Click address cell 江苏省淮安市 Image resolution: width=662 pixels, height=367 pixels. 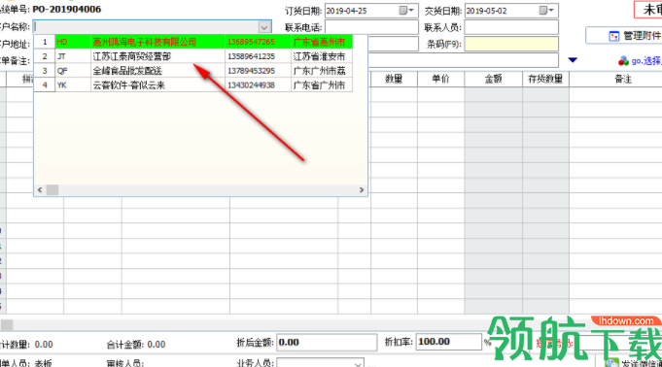[322, 56]
